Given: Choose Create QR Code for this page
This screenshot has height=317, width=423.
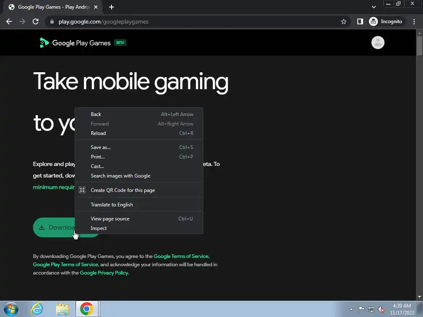Looking at the screenshot, I should [x=139, y=190].
